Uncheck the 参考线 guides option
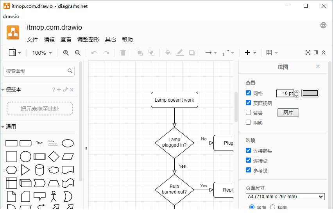 [x=249, y=170]
